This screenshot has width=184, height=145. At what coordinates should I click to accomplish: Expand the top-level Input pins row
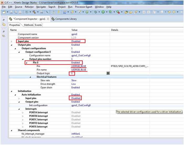click(12, 41)
